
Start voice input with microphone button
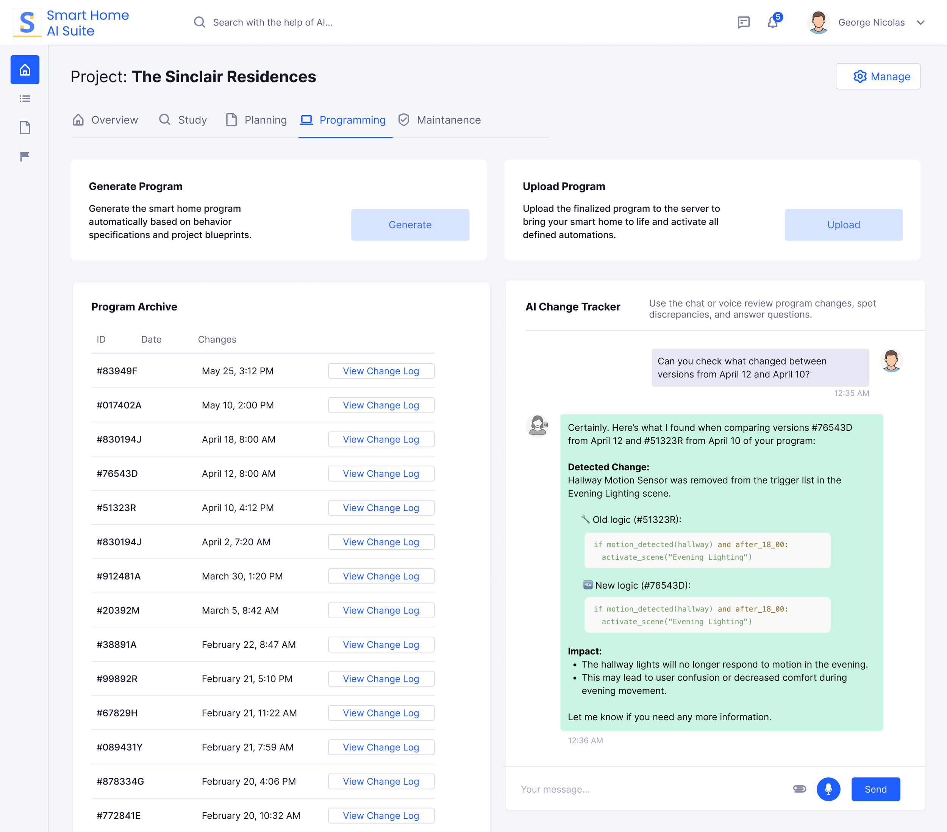tap(828, 789)
